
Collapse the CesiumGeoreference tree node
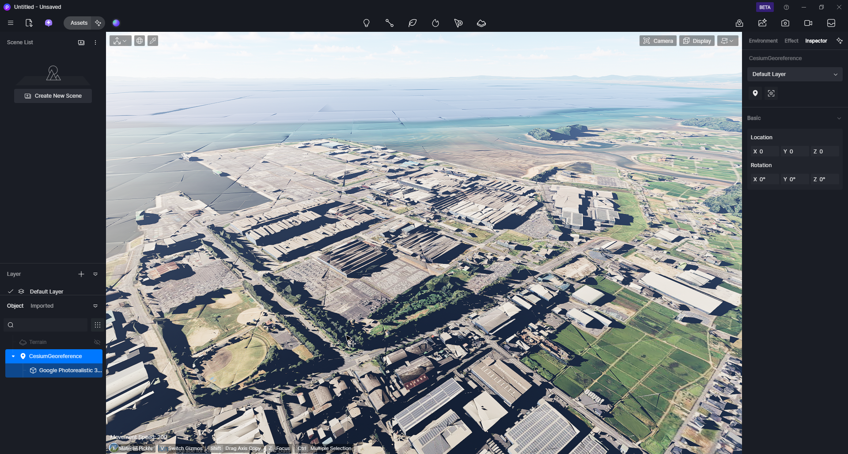pyautogui.click(x=13, y=356)
